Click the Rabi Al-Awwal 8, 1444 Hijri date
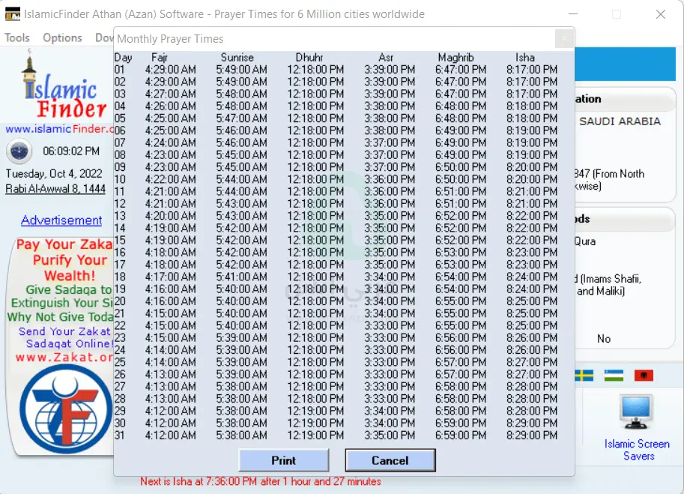This screenshot has height=494, width=684. pyautogui.click(x=55, y=189)
